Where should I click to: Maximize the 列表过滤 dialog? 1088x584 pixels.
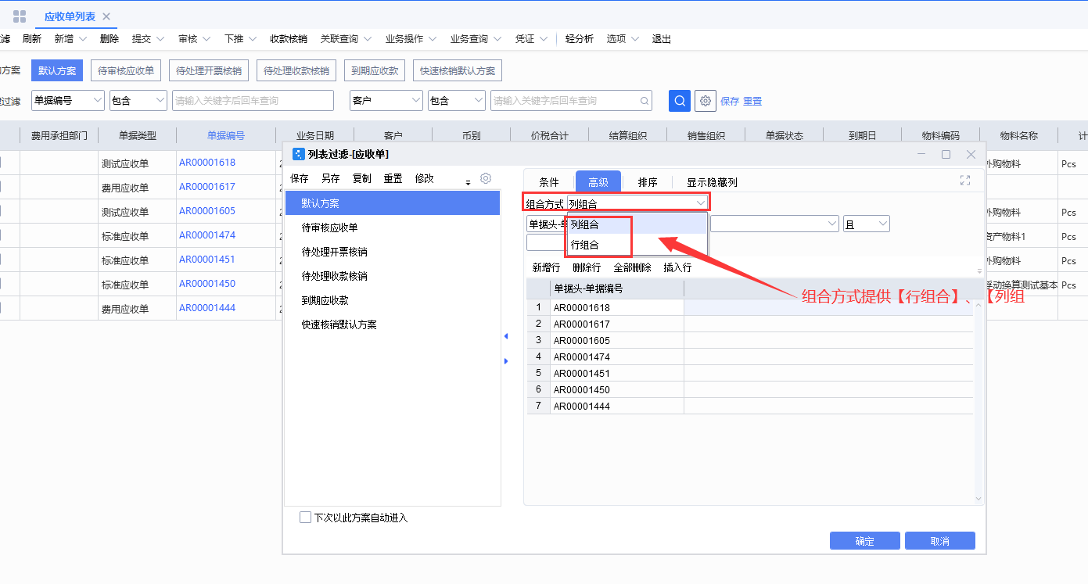pos(946,154)
